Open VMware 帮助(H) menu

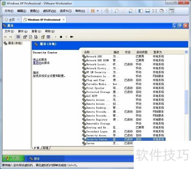(80, 11)
